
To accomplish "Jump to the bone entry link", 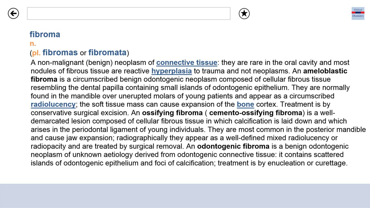I will click(245, 105).
